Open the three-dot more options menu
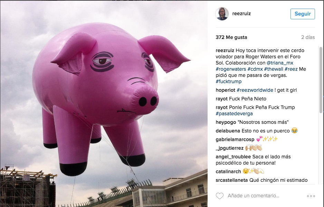The width and height of the screenshot is (324, 207). point(311,196)
